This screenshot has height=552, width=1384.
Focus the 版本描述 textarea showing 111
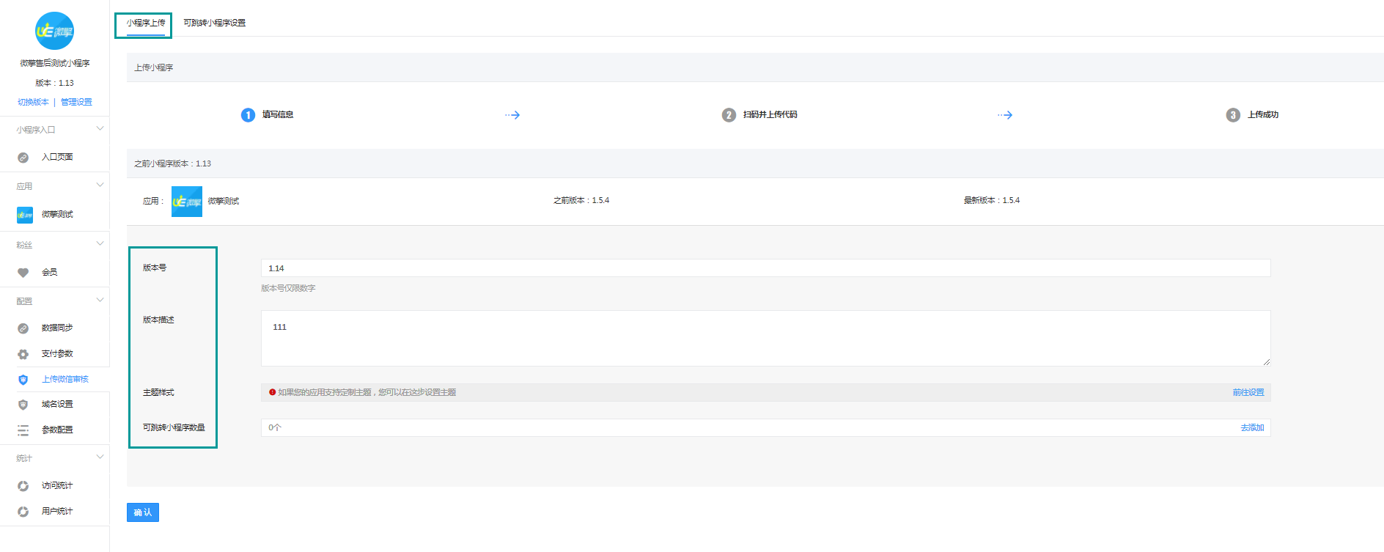(x=765, y=338)
